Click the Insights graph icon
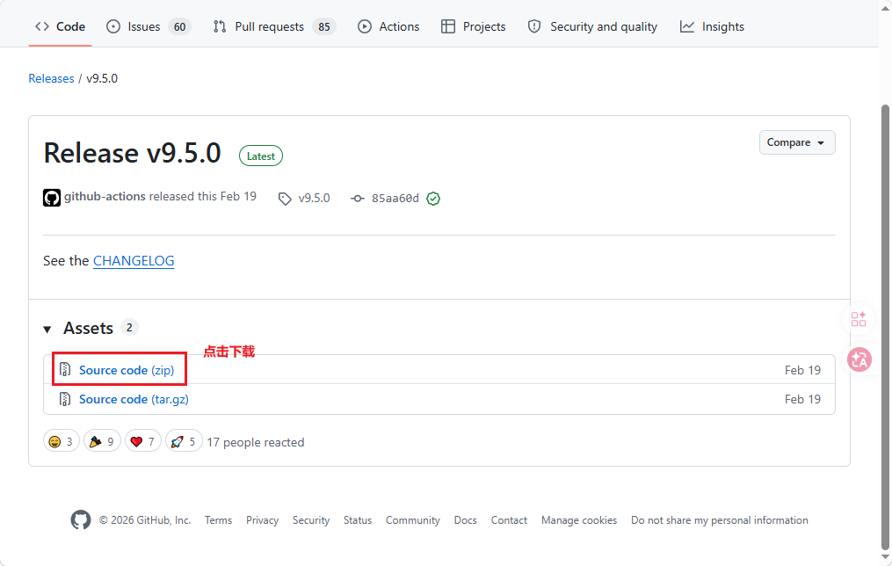The width and height of the screenshot is (892, 566). click(687, 26)
